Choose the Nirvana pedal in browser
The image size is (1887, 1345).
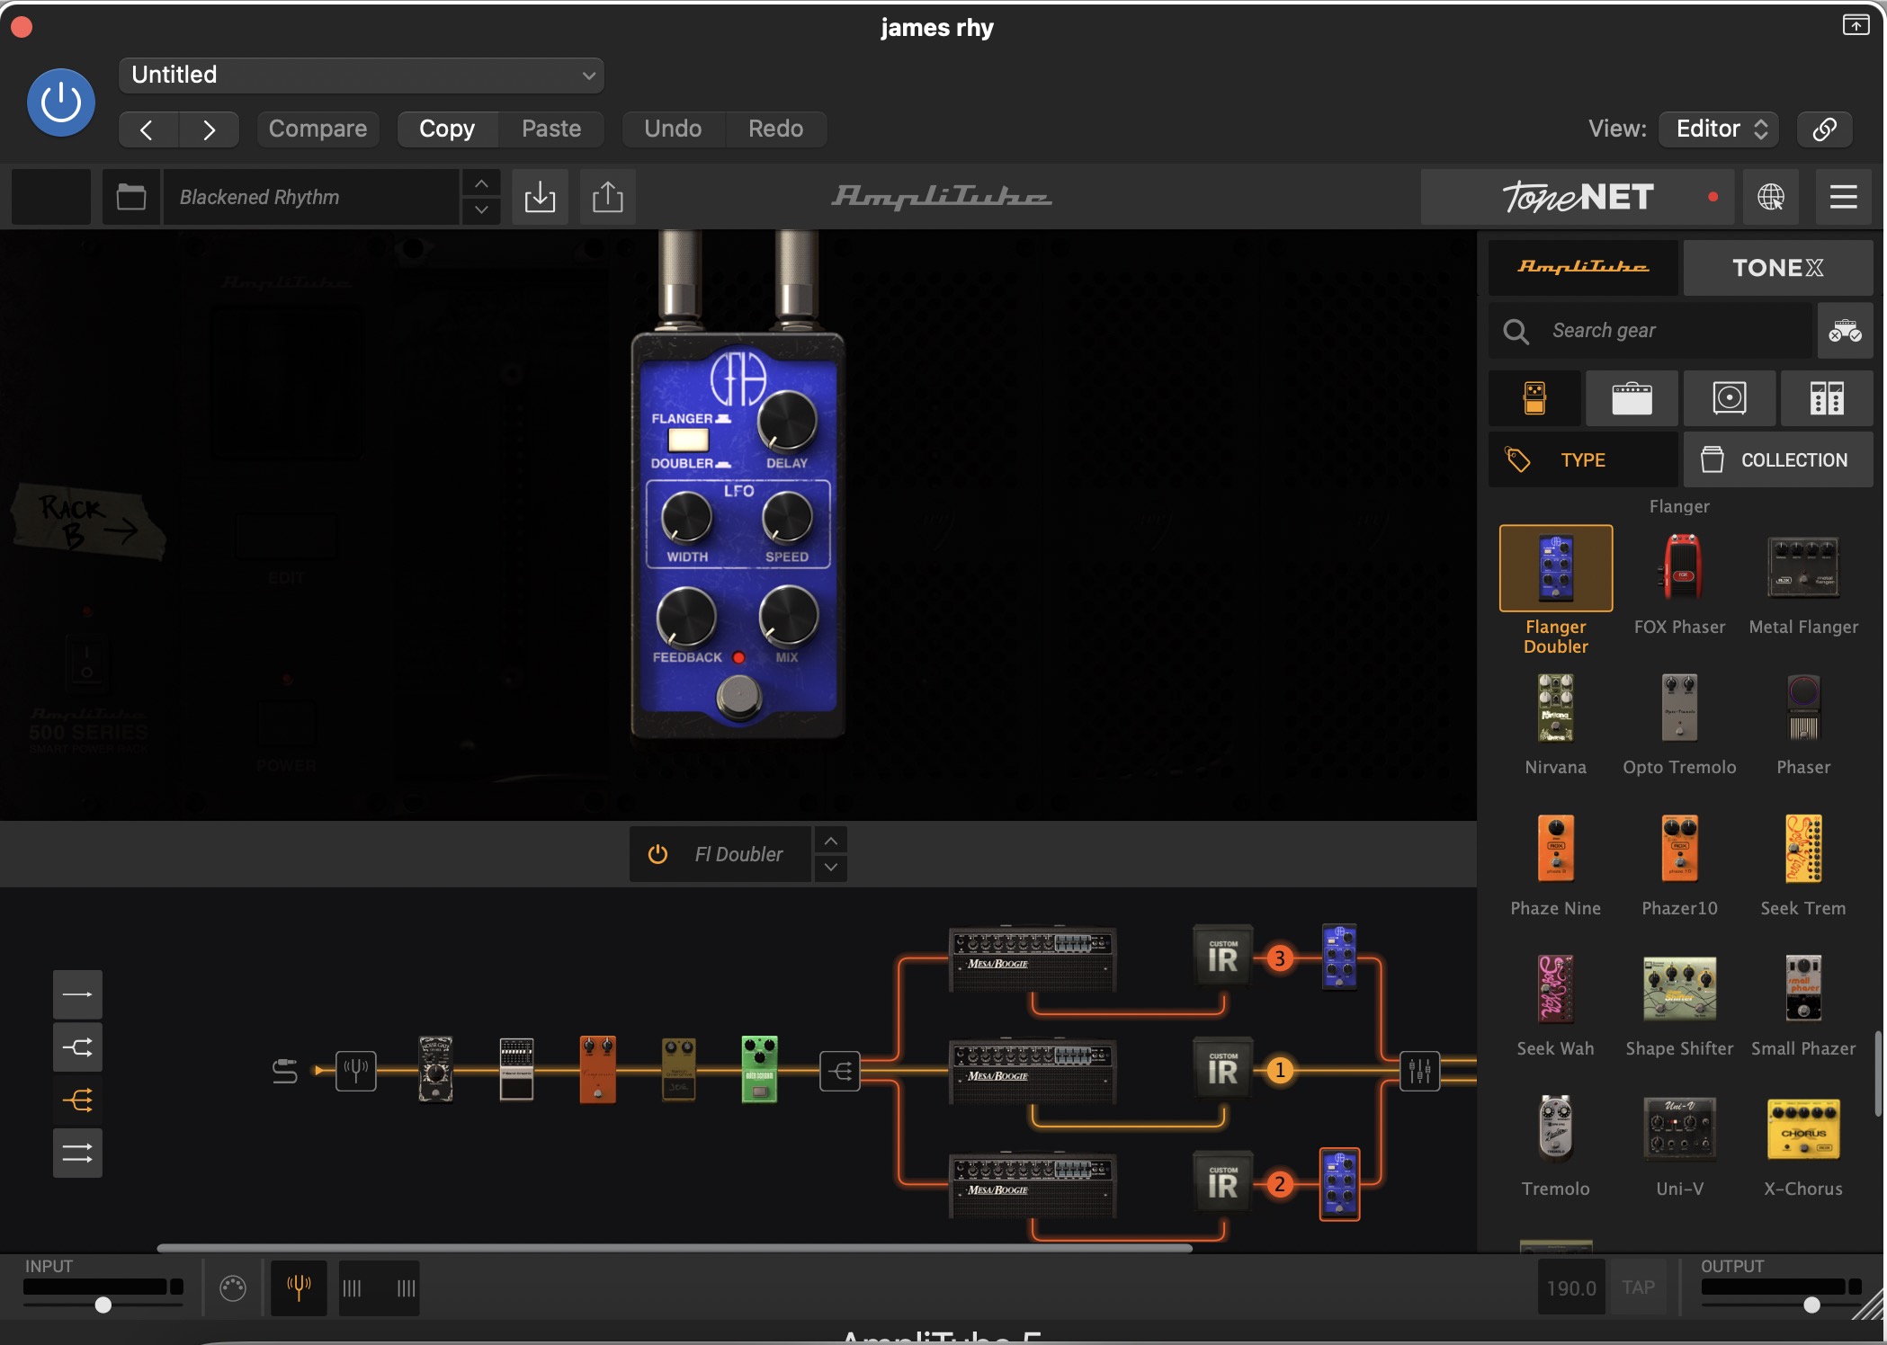click(1556, 708)
